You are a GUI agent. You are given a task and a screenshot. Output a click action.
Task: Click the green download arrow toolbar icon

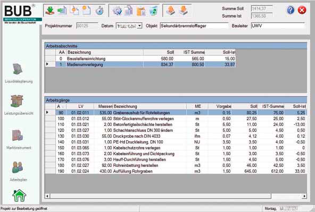pyautogui.click(x=49, y=10)
